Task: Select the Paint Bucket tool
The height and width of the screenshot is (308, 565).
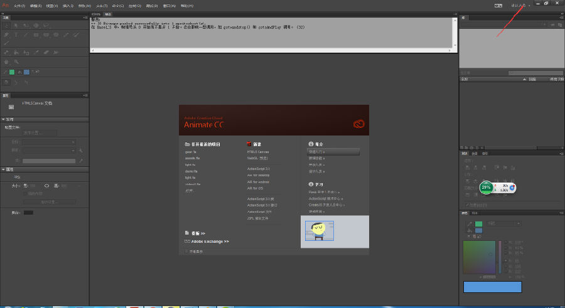Action: pos(16,53)
